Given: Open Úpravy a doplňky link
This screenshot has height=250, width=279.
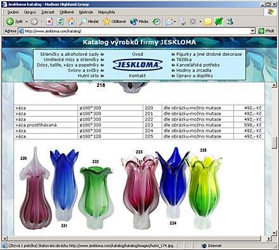Looking at the screenshot, I should (x=195, y=76).
